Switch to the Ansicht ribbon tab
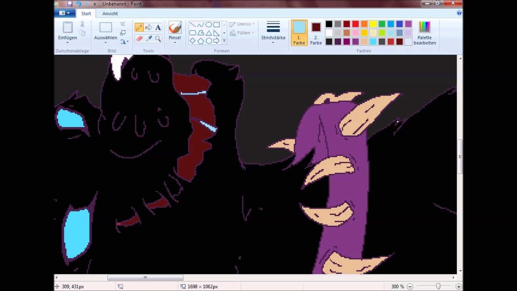The width and height of the screenshot is (517, 291). coord(110,13)
